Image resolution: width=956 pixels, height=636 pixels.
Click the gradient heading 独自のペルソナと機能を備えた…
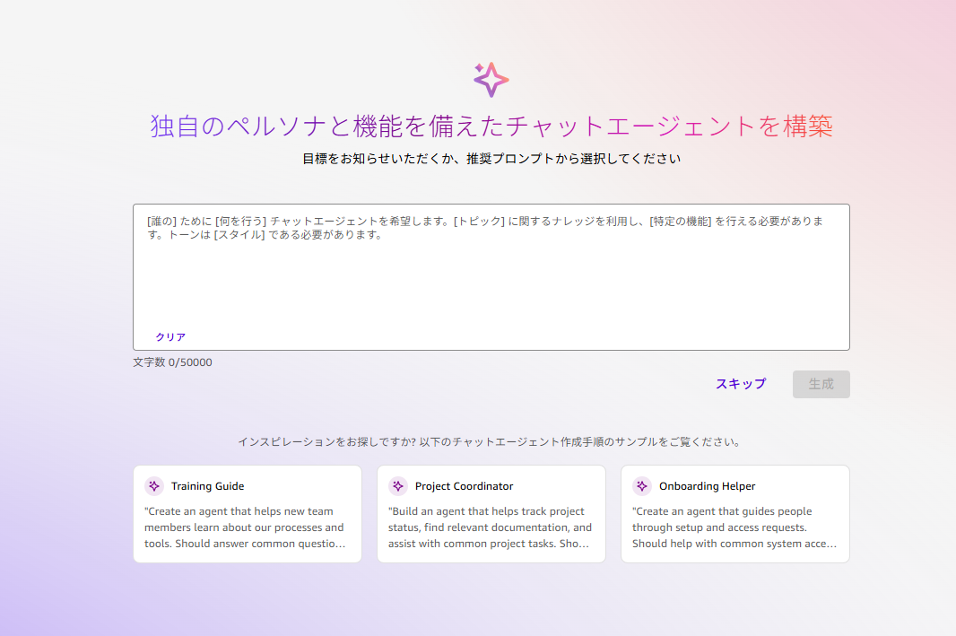tap(491, 126)
